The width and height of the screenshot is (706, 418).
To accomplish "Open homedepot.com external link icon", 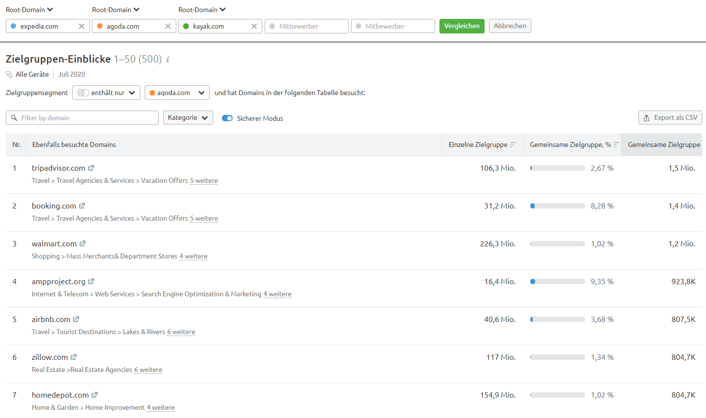I will [95, 395].
